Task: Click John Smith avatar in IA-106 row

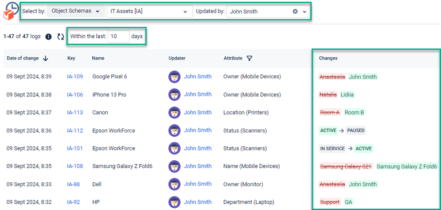Action: 174,95
